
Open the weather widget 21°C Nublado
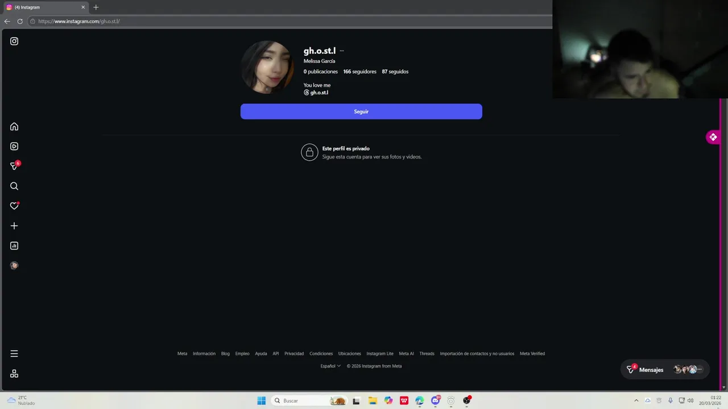point(21,400)
